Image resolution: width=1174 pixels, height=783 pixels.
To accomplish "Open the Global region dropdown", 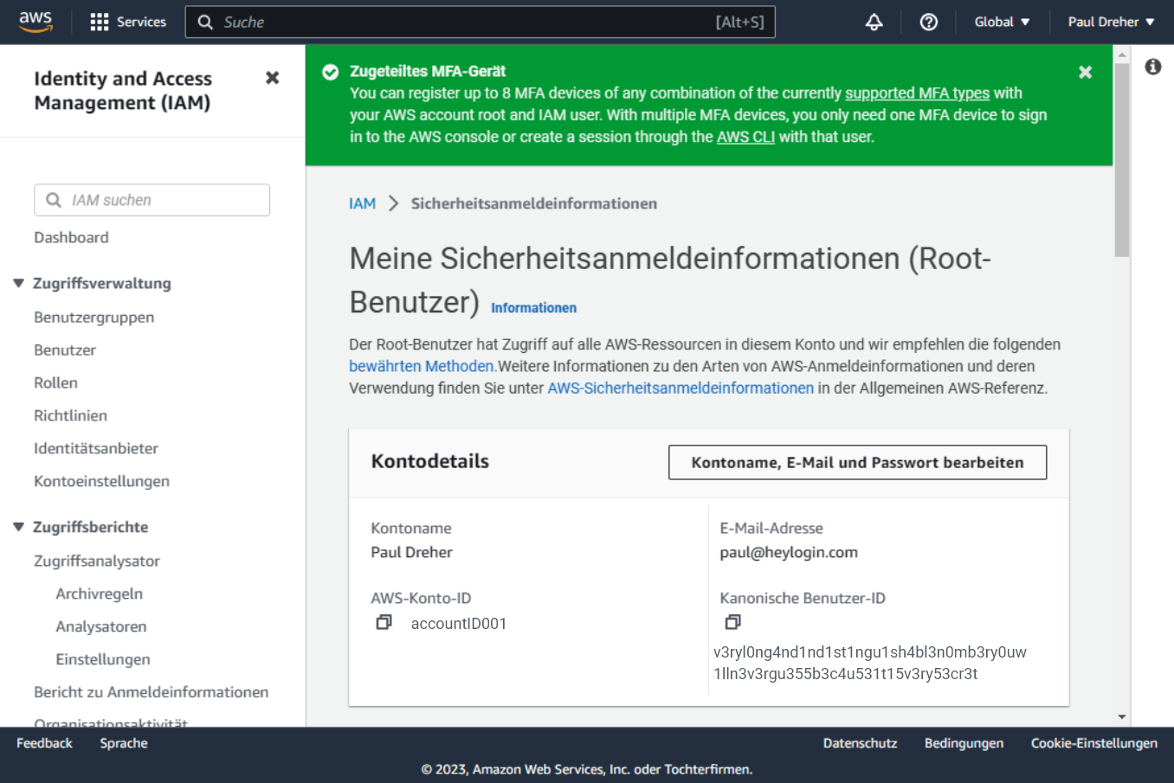I will 1002,22.
